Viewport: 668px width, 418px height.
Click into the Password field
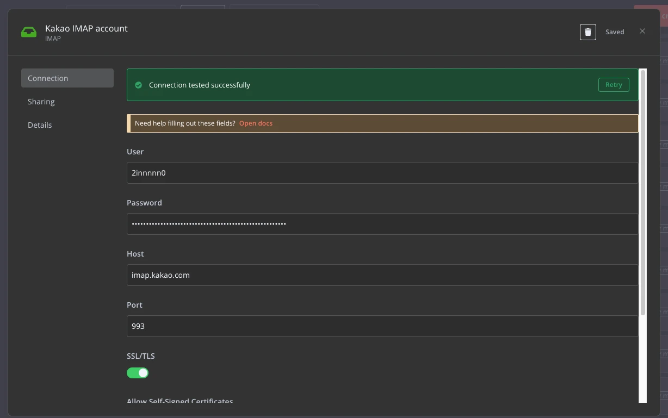[382, 224]
